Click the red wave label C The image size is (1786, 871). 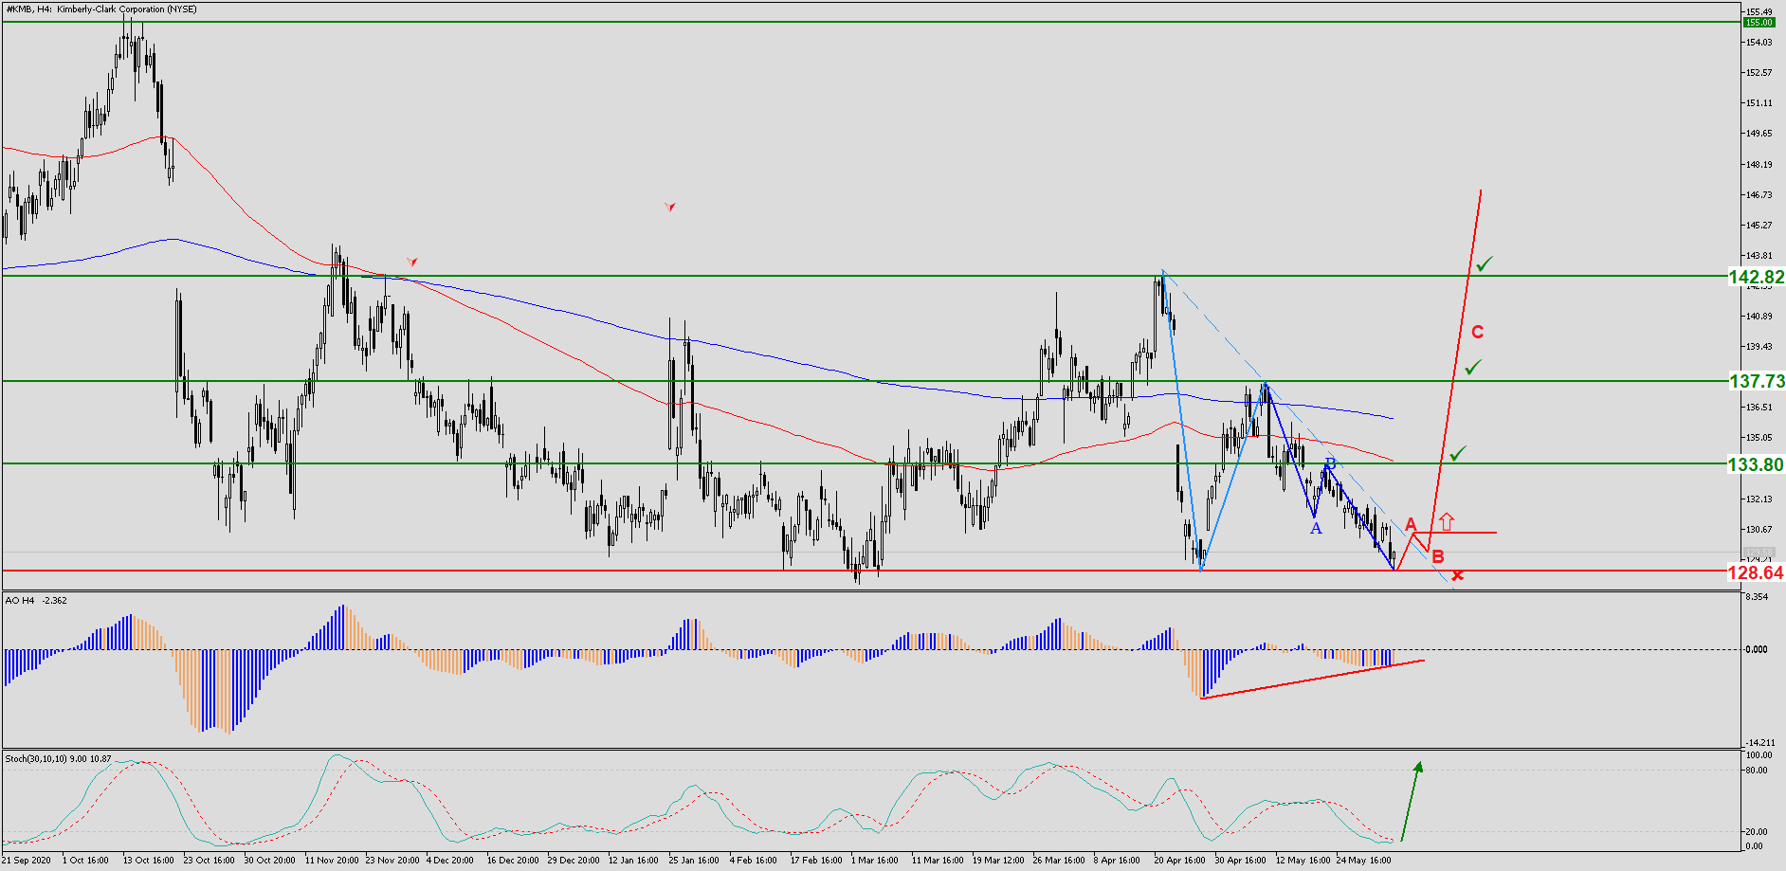point(1477,332)
